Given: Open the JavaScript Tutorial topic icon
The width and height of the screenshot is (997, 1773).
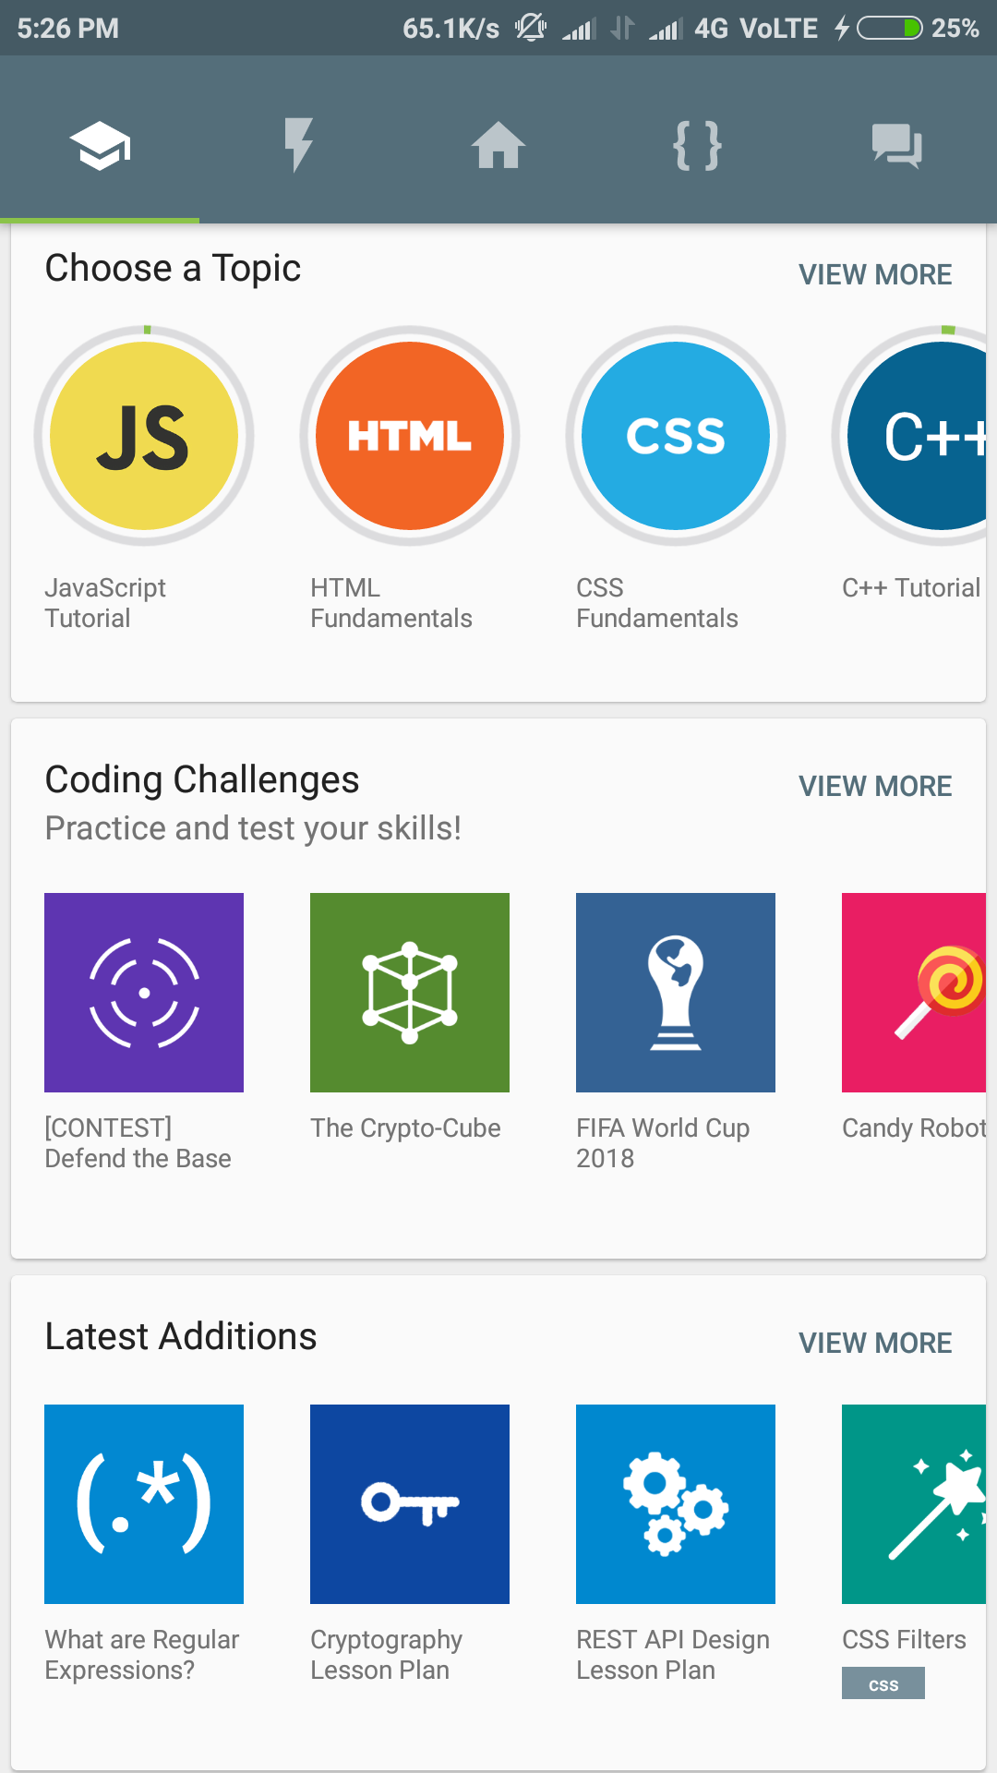Looking at the screenshot, I should coord(144,436).
